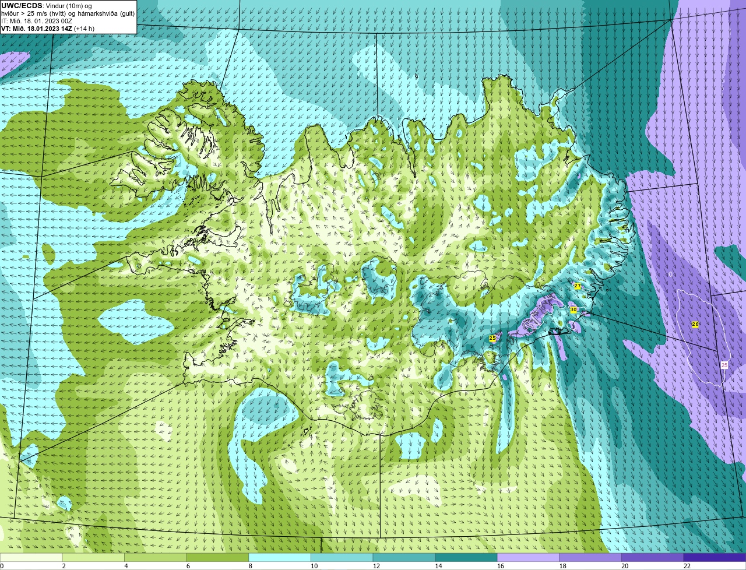Choose the dark teal 14–16 m/s swatch

pyautogui.click(x=466, y=557)
